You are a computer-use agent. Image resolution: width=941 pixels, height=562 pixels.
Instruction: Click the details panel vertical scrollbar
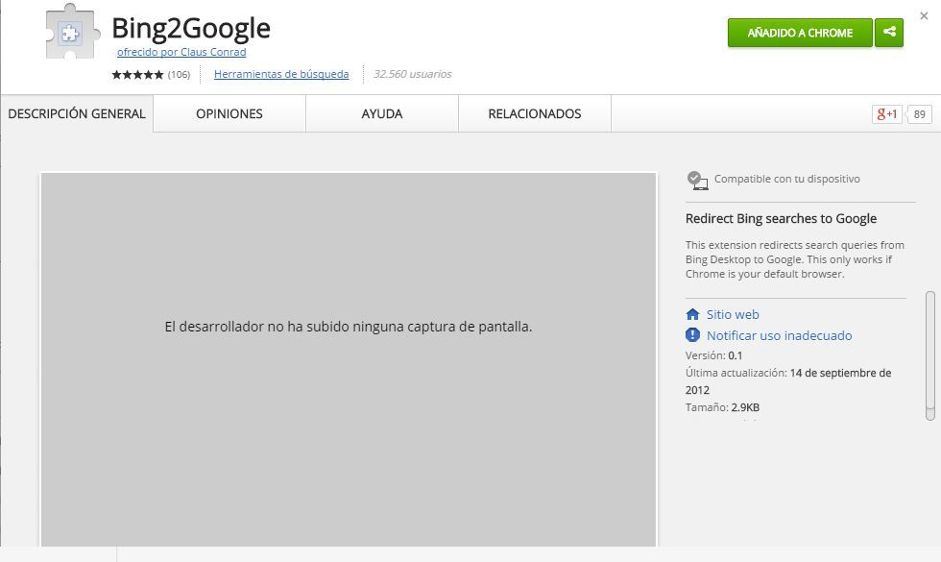pos(930,355)
